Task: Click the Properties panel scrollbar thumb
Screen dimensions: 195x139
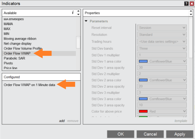Action: click(x=191, y=37)
